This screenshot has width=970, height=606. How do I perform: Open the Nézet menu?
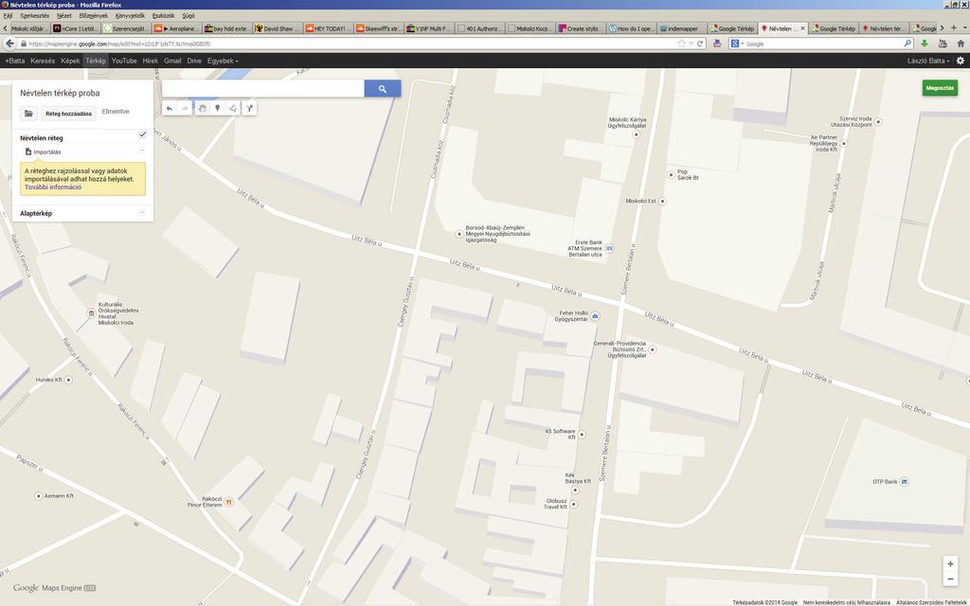pyautogui.click(x=63, y=15)
